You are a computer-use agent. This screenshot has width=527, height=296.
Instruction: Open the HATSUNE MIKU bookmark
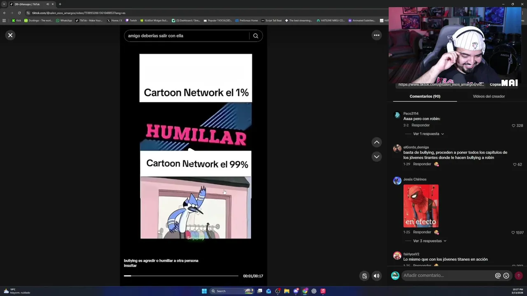tap(331, 20)
